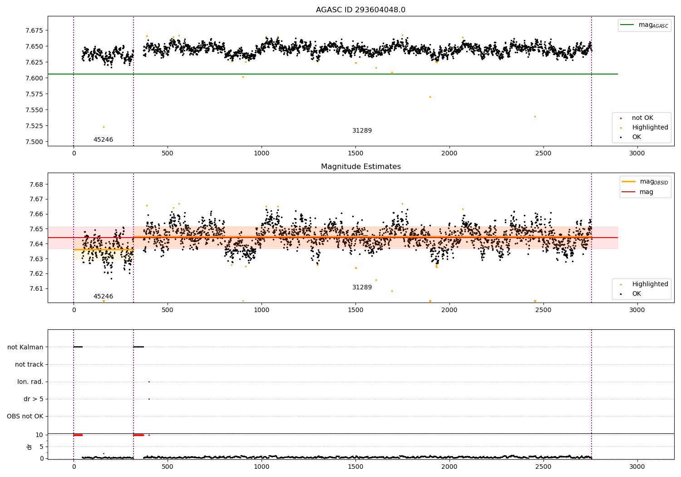Click the single data point on 'Ion. rad.' row
Viewport: 681px width, 477px height.
click(x=149, y=382)
